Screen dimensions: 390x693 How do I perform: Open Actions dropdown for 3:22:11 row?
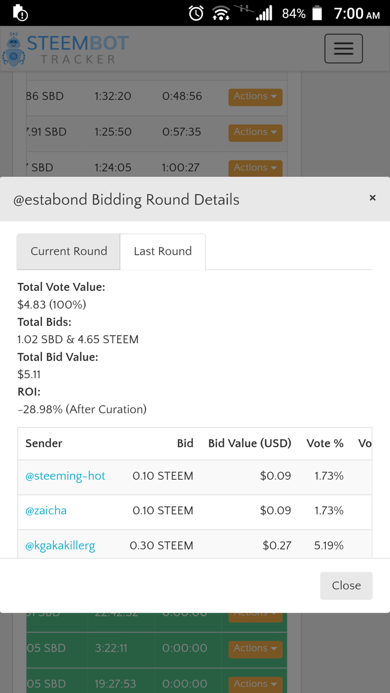pyautogui.click(x=255, y=648)
